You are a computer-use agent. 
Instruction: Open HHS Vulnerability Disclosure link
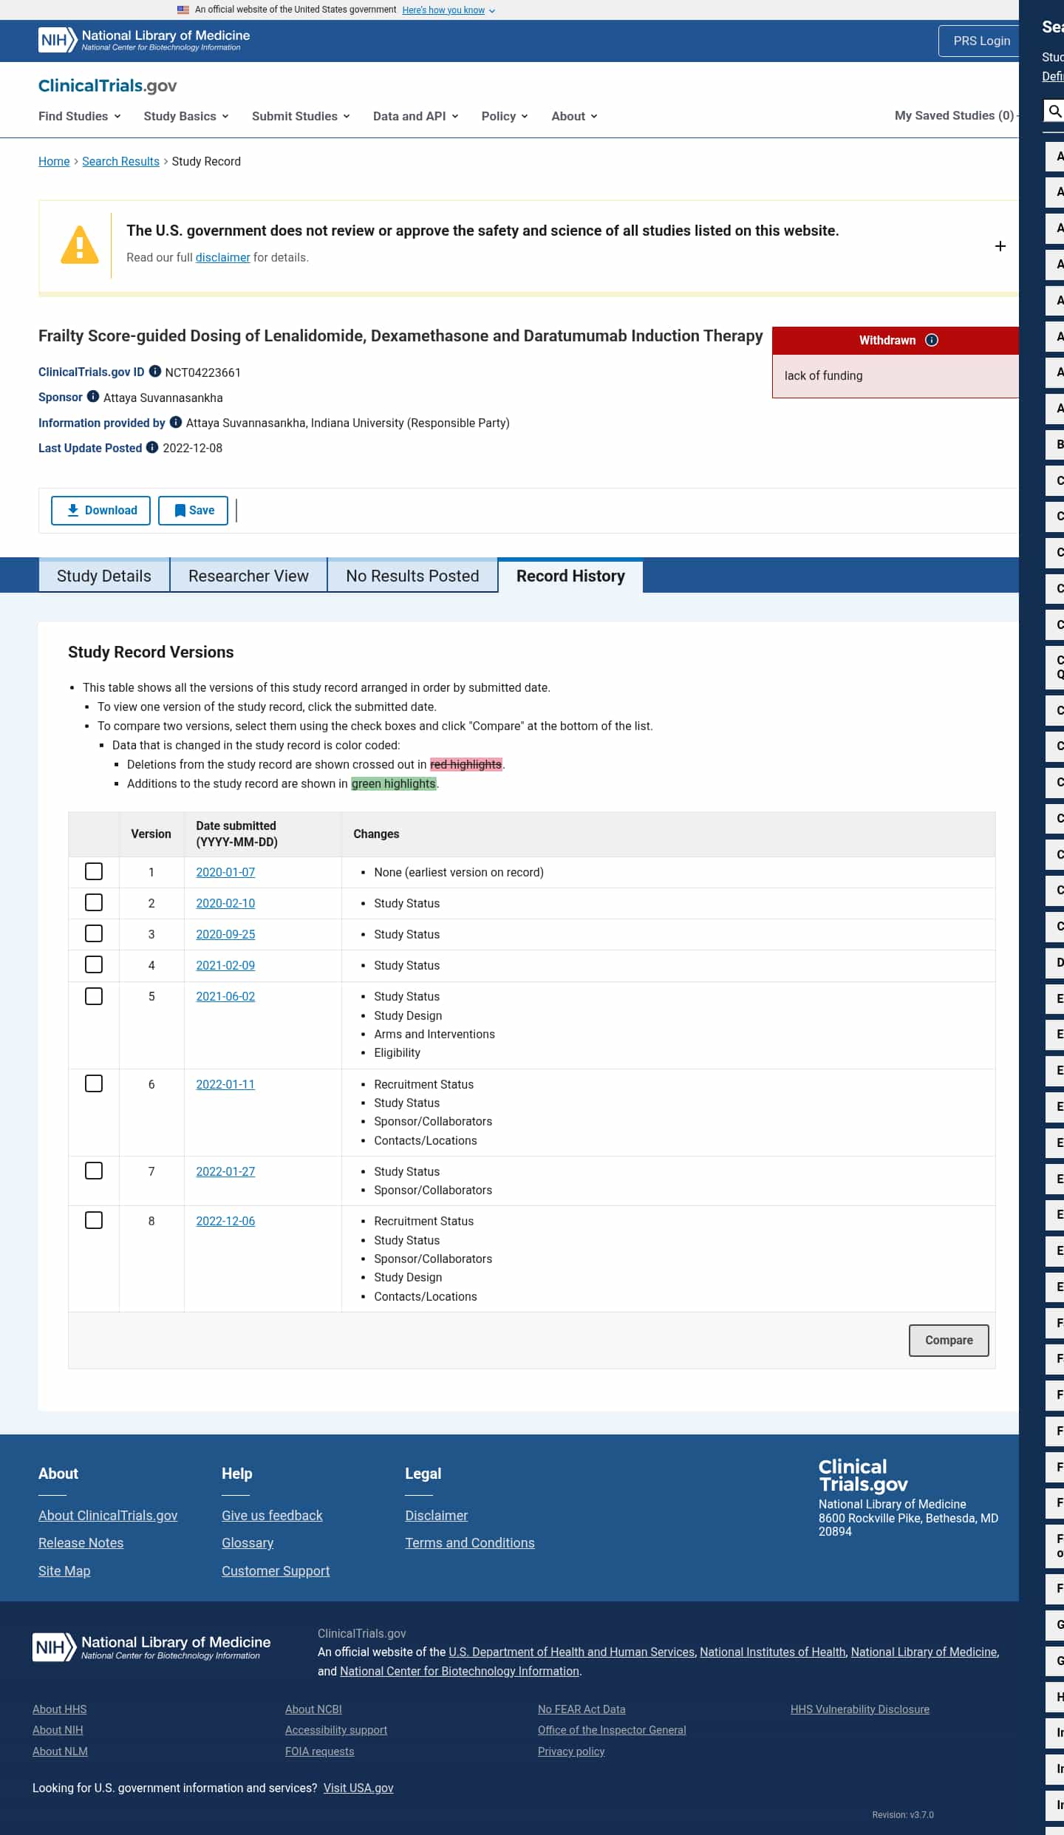pos(860,1709)
